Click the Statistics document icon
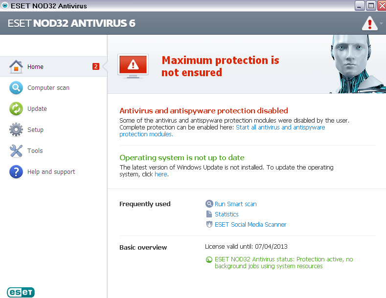The image size is (386, 298). (209, 214)
